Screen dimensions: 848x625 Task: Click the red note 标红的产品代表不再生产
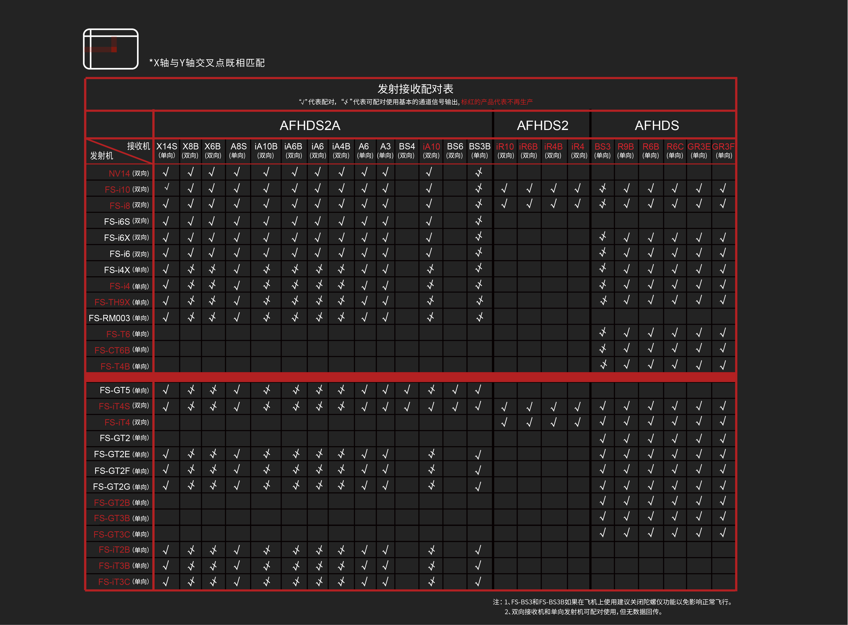pyautogui.click(x=497, y=102)
